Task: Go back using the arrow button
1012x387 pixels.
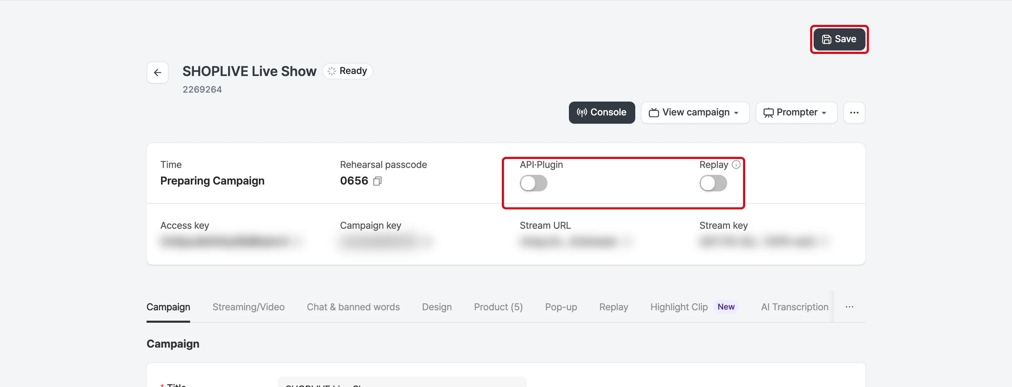Action: [x=158, y=72]
